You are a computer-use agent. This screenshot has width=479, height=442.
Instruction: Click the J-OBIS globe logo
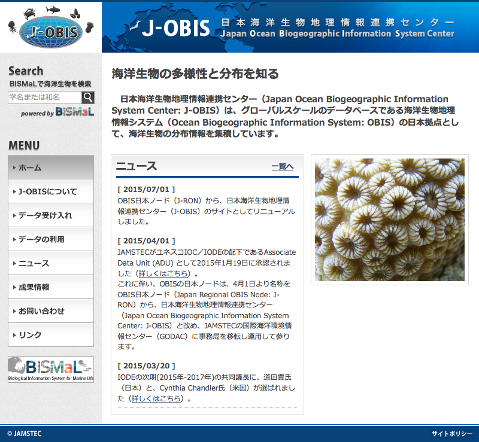coord(51,27)
